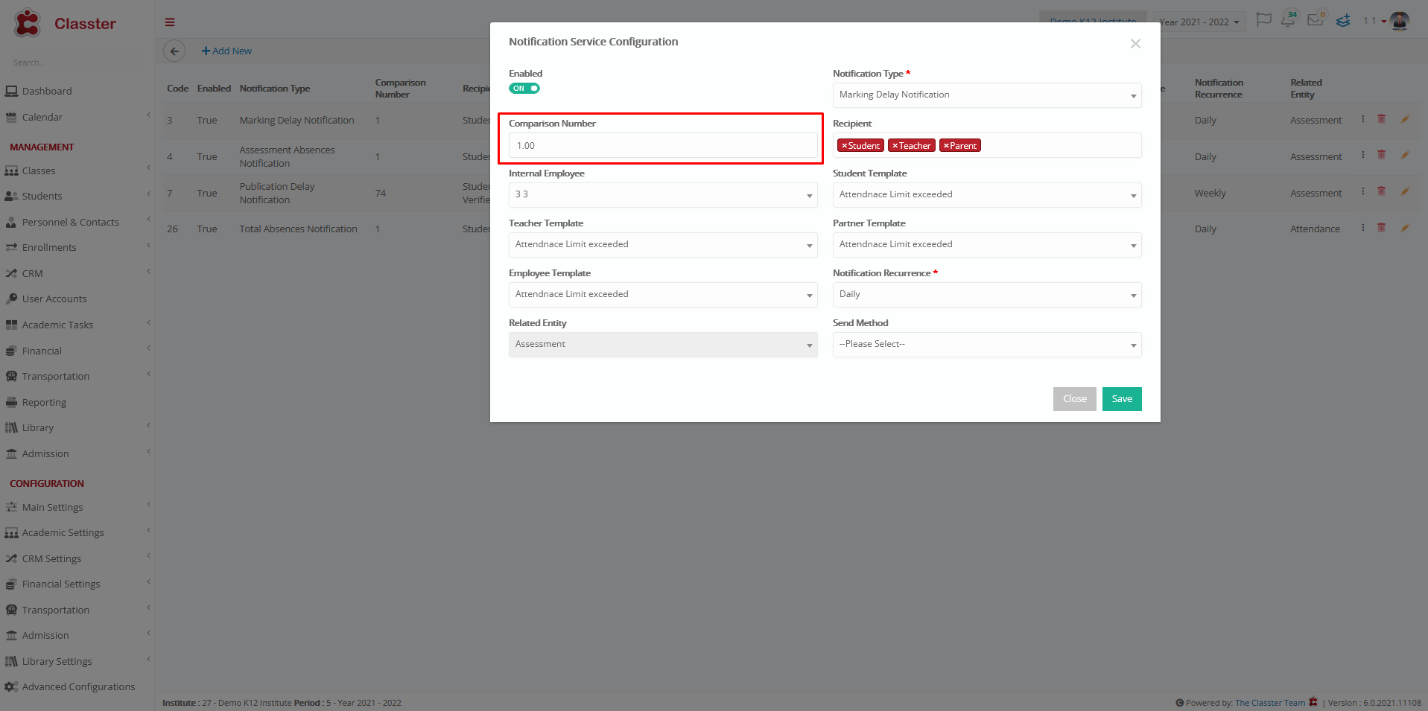Go back with the arrow button
Viewport: 1428px width, 711px height.
point(174,51)
